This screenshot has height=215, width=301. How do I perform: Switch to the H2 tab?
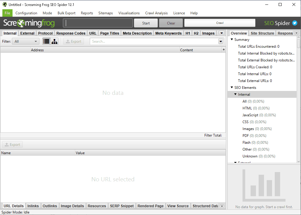tap(196, 33)
